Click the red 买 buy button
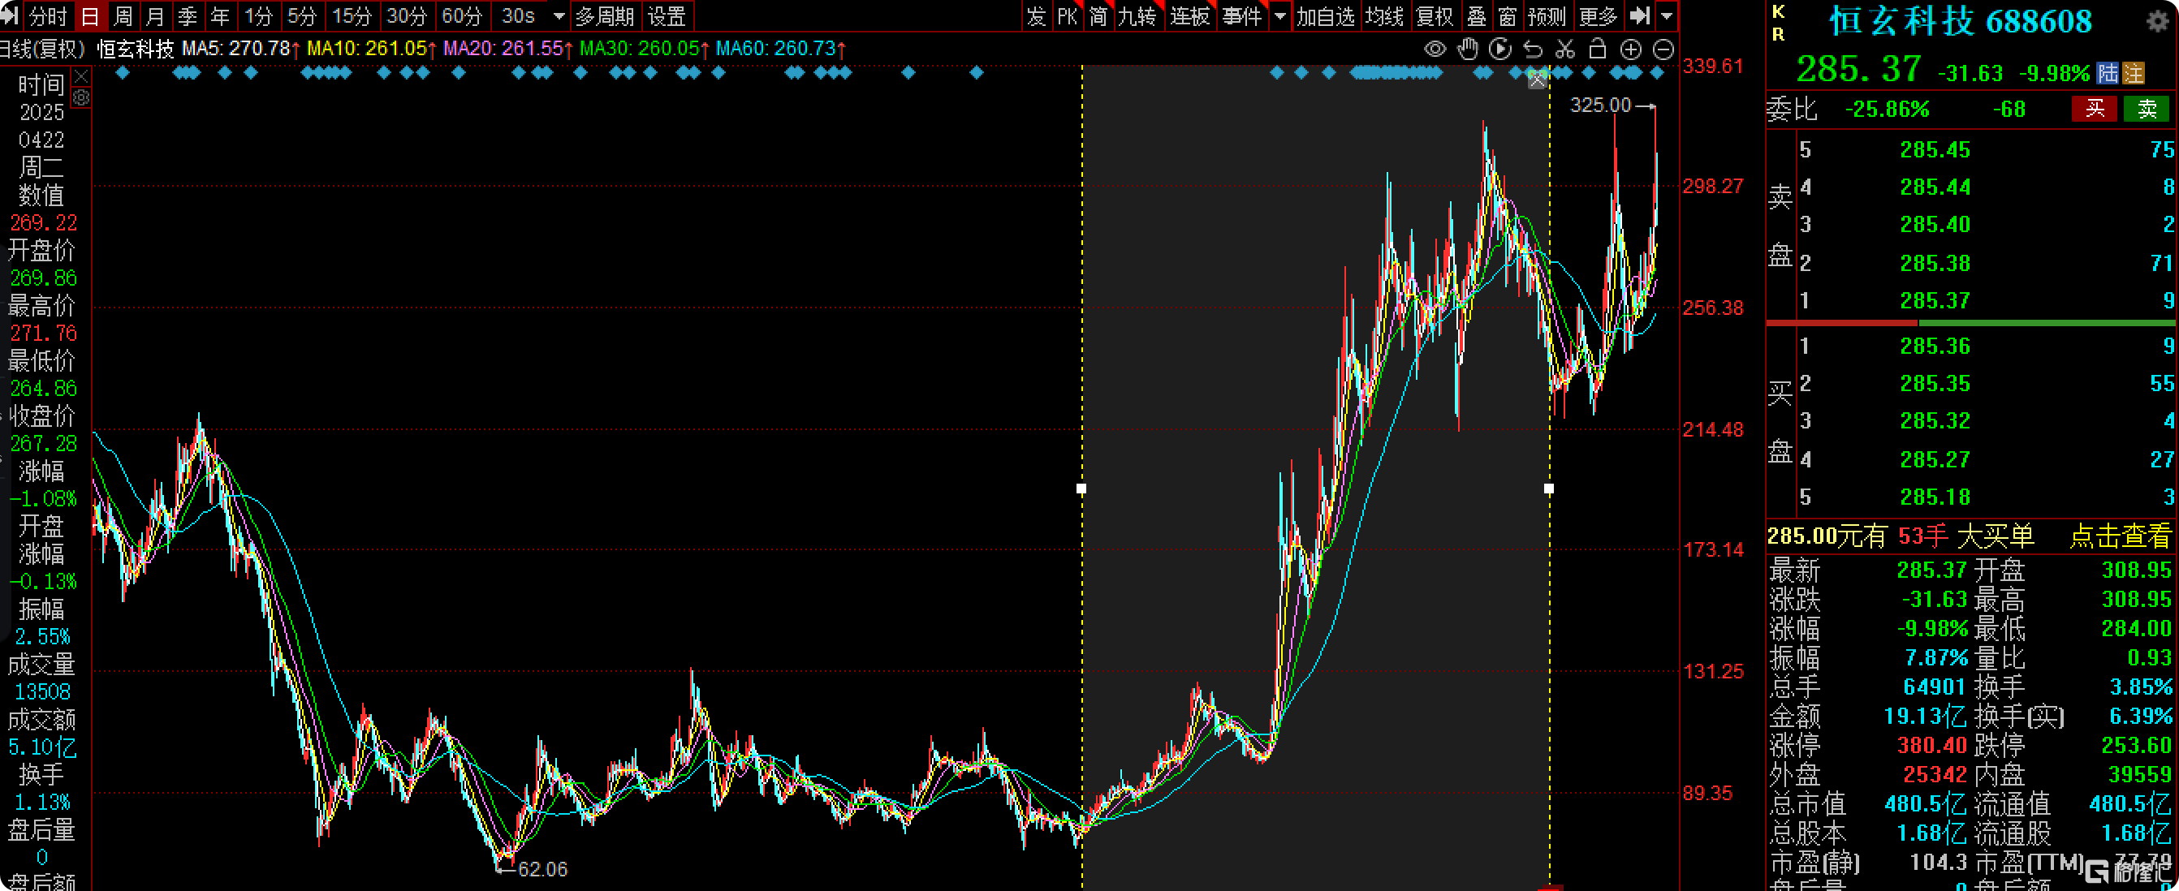This screenshot has width=2179, height=891. (2095, 108)
